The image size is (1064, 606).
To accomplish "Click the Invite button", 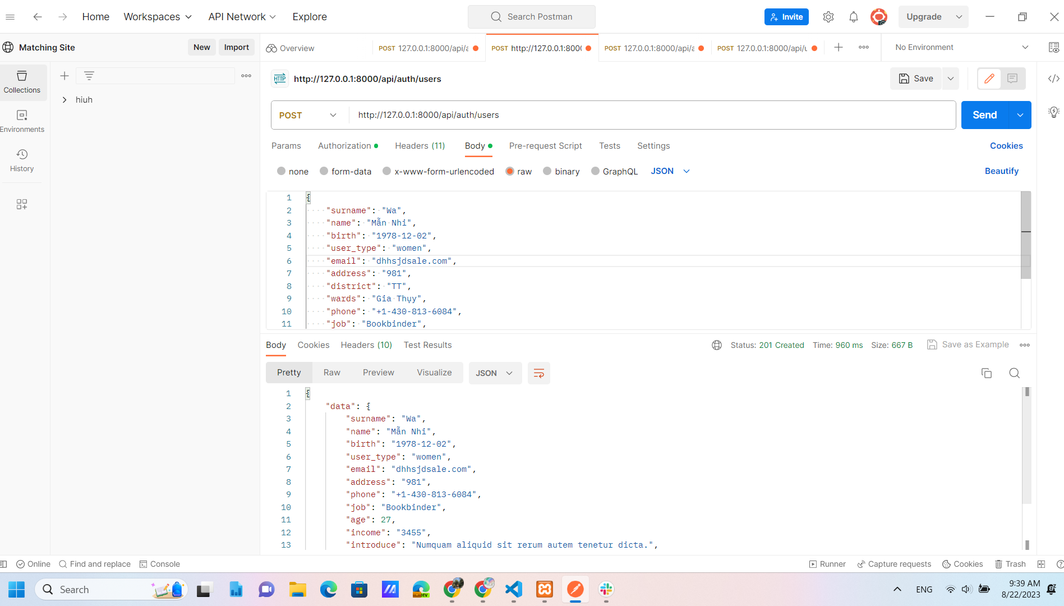I will pyautogui.click(x=786, y=17).
